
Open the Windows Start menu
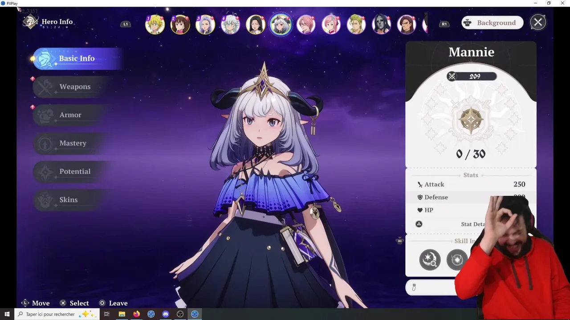(x=7, y=314)
